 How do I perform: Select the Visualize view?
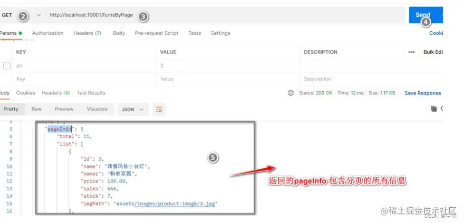[x=97, y=109]
